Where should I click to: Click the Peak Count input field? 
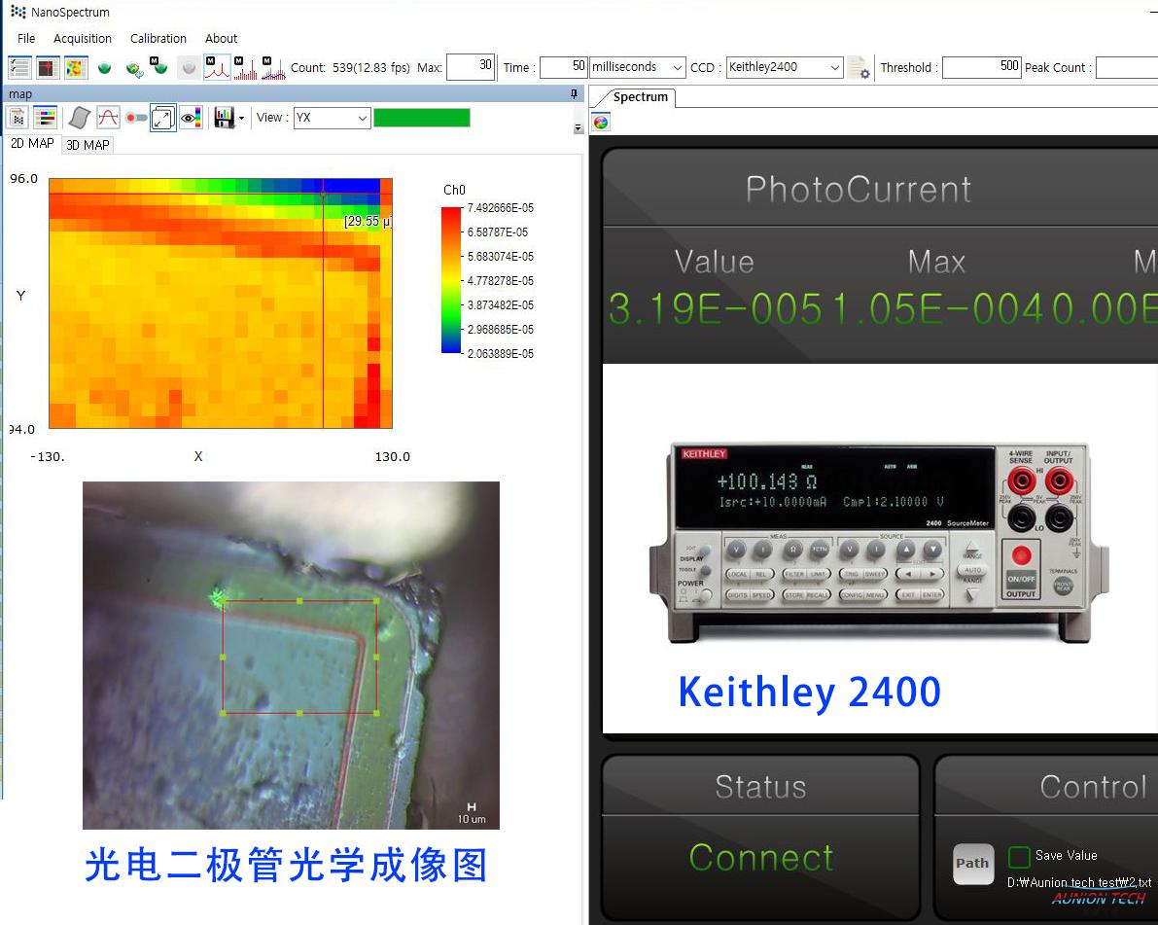[1127, 67]
